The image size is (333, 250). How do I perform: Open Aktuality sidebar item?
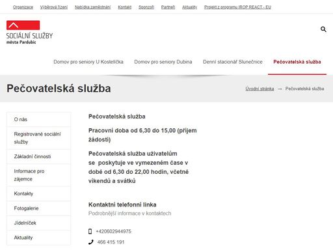click(x=38, y=238)
